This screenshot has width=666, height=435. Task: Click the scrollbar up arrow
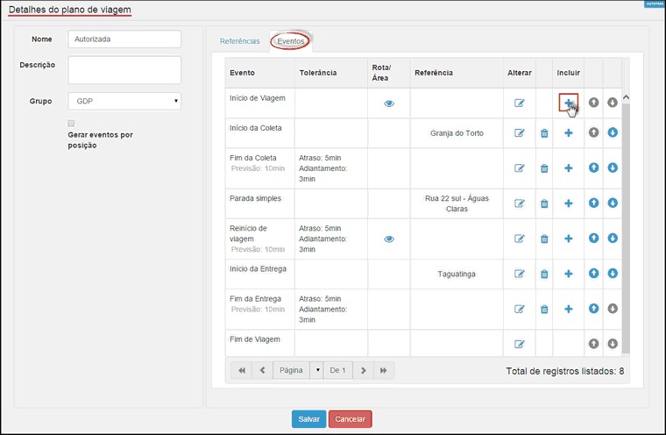pos(626,97)
